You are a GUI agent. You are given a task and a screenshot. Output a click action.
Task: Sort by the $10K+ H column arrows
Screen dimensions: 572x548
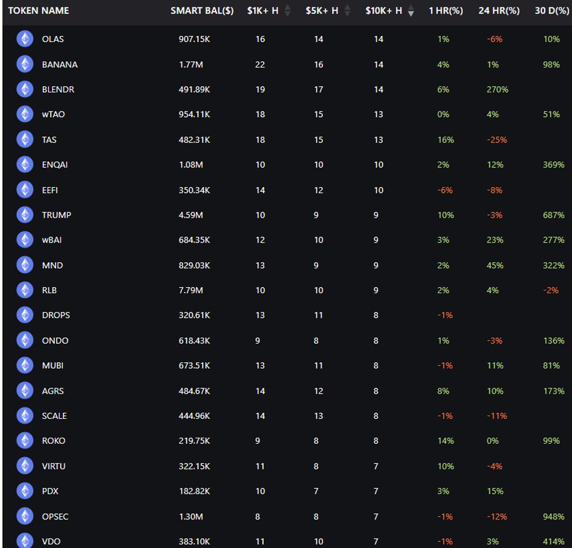pos(411,10)
